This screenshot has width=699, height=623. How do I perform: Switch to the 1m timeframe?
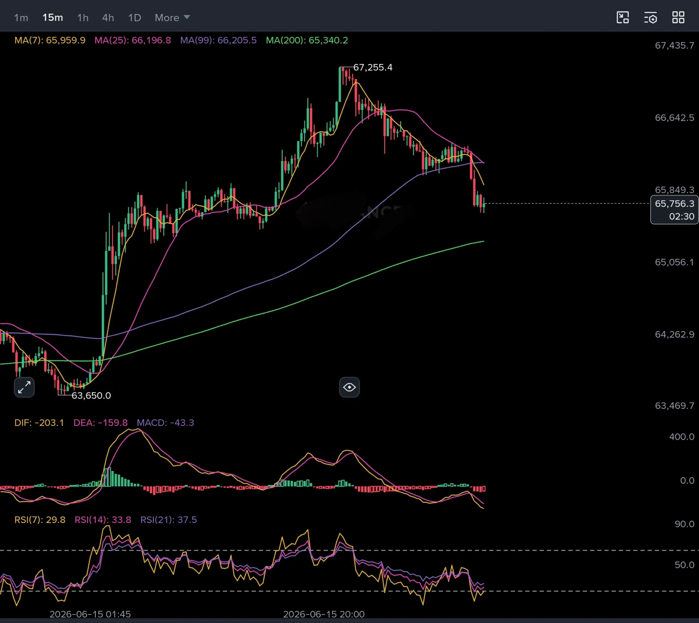(x=21, y=18)
